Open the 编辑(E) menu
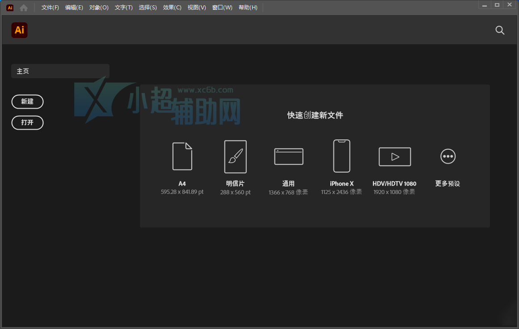 tap(74, 8)
